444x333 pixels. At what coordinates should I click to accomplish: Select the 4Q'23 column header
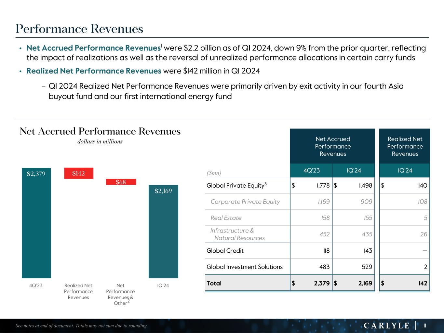311,170
